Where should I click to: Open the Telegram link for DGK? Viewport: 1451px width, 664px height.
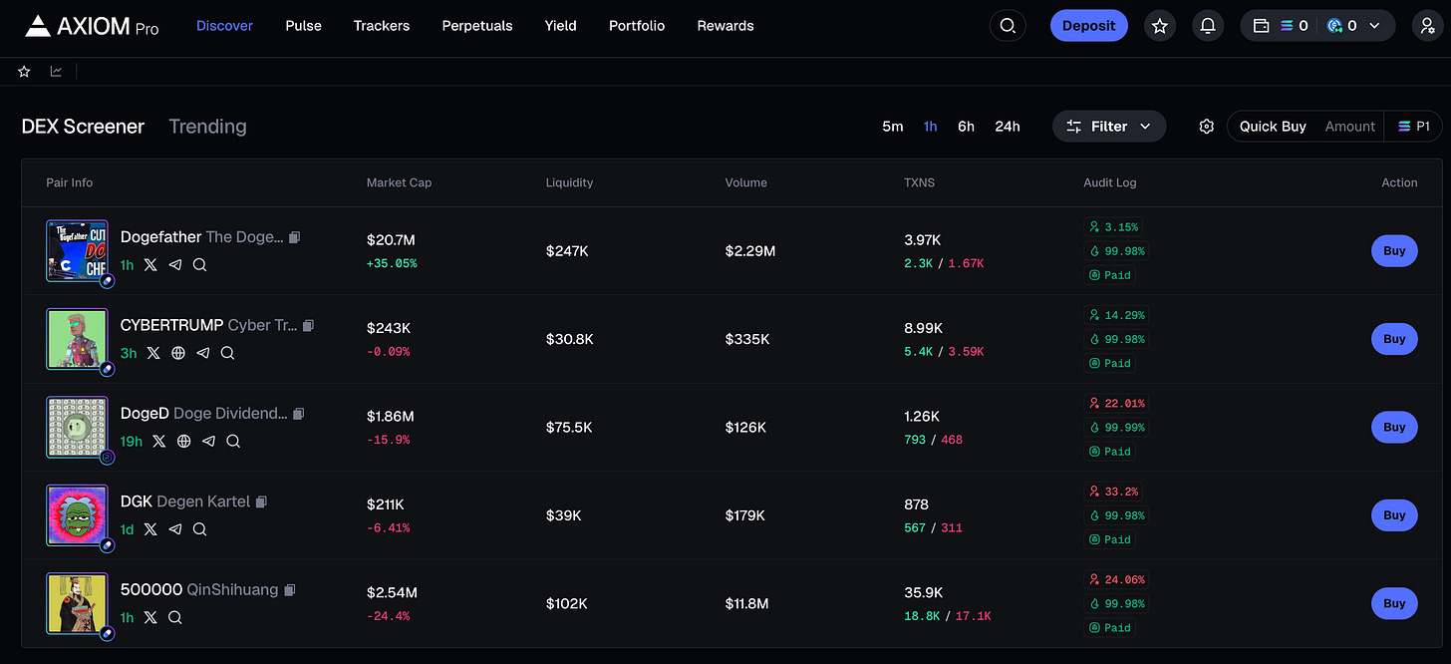pyautogui.click(x=174, y=529)
